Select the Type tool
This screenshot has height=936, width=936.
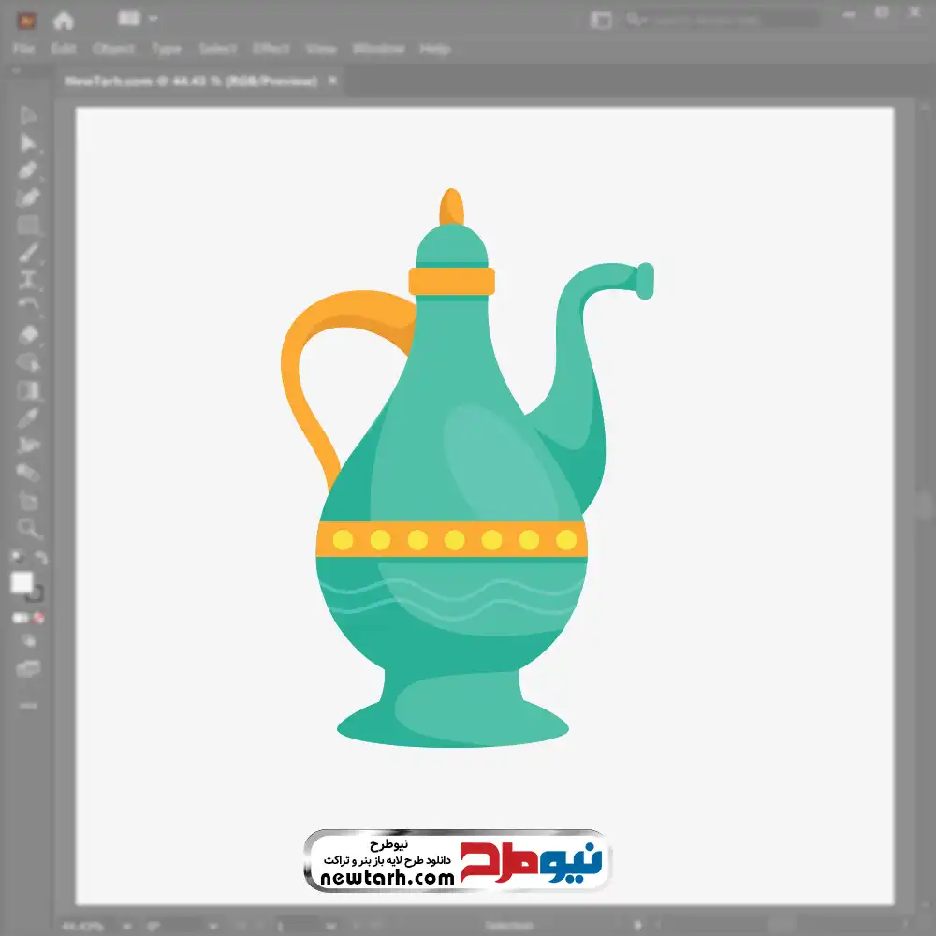pyautogui.click(x=29, y=280)
